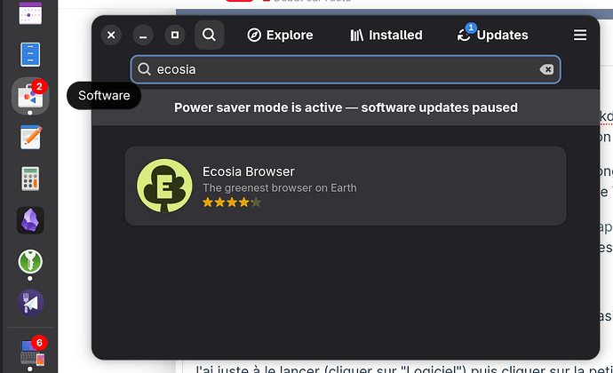The width and height of the screenshot is (613, 373).
Task: Open the Ecosia Browser search result
Action: [346, 186]
